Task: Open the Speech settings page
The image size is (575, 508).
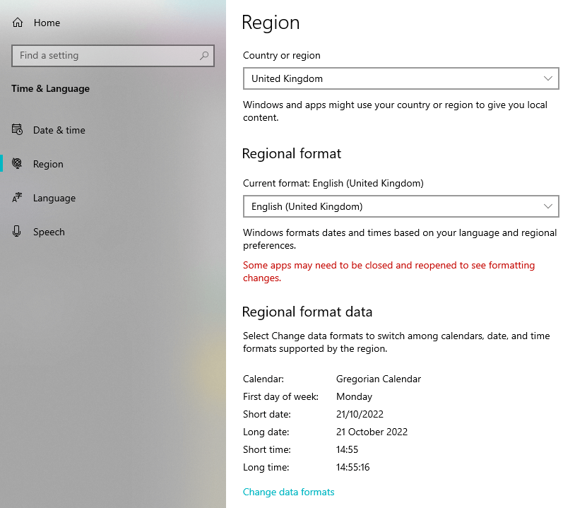Action: (x=49, y=232)
